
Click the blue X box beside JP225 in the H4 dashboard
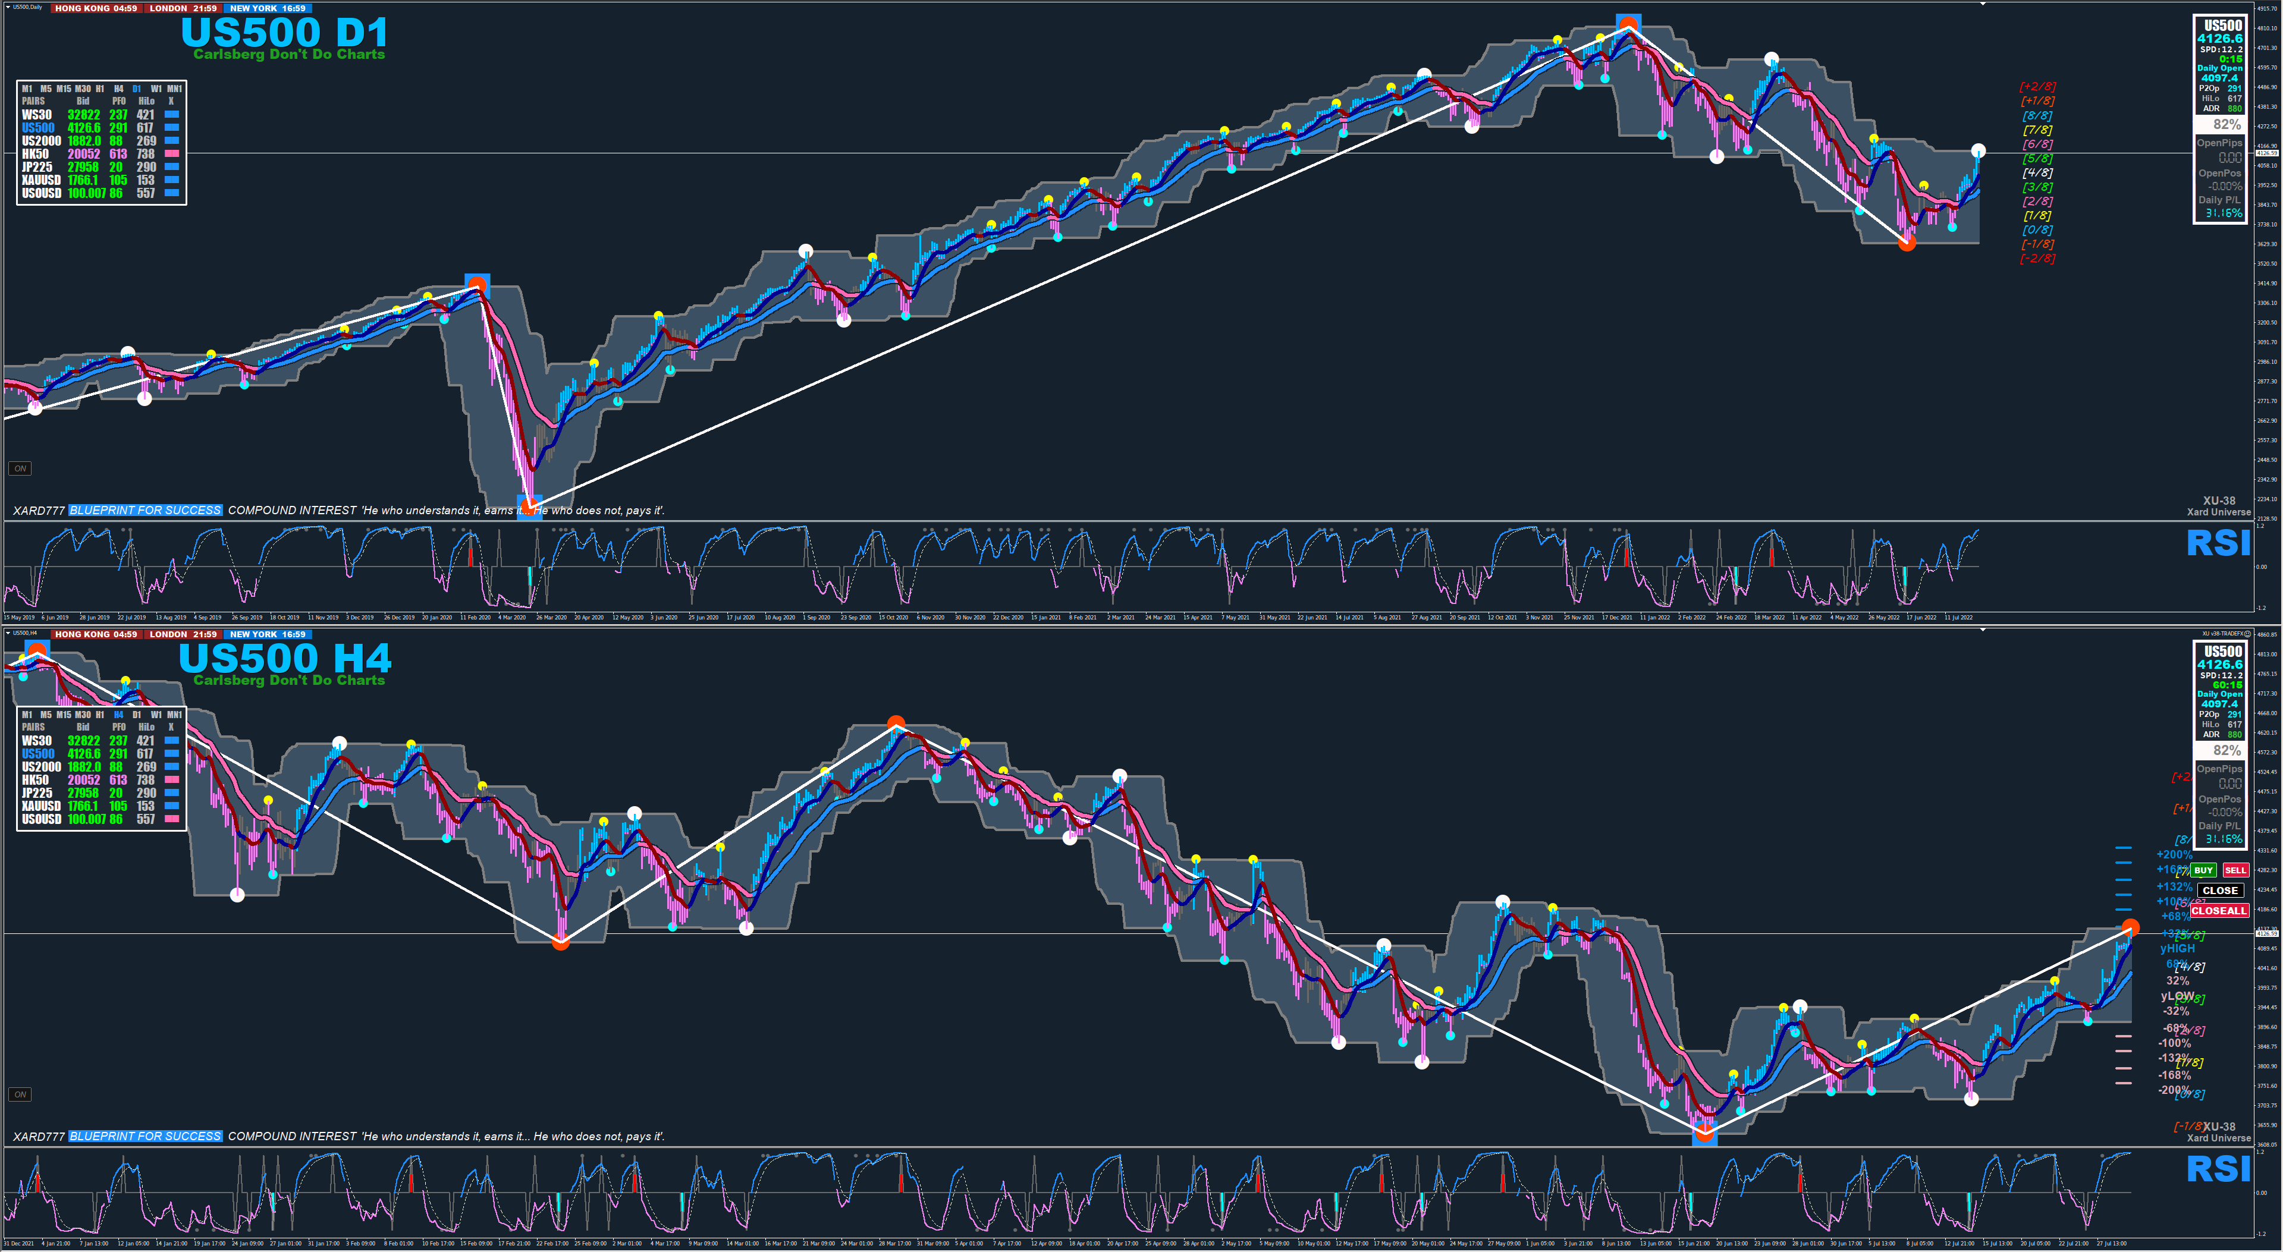[x=172, y=793]
